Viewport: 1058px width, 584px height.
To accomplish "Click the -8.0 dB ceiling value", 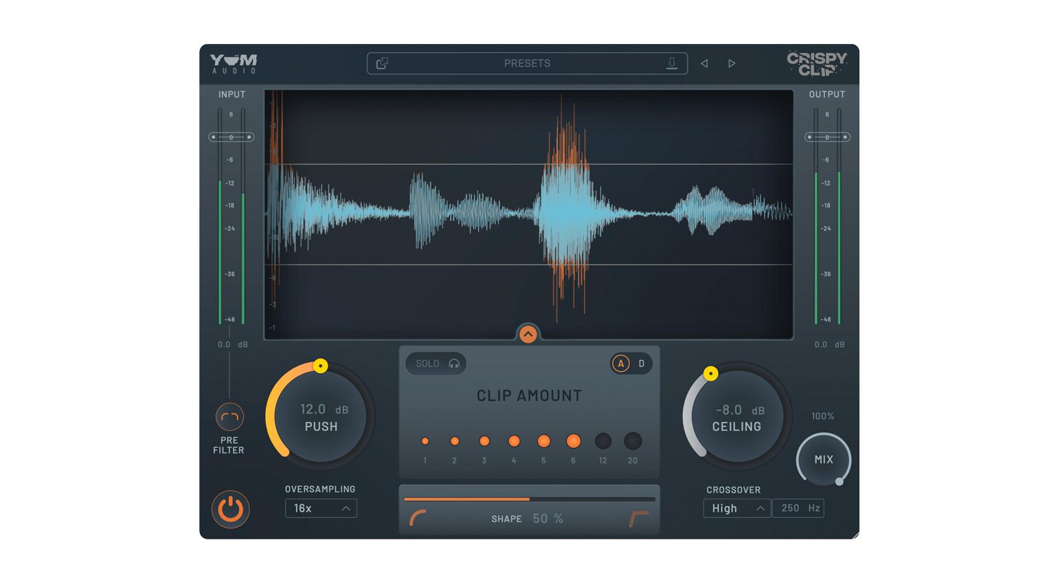I will tap(740, 410).
